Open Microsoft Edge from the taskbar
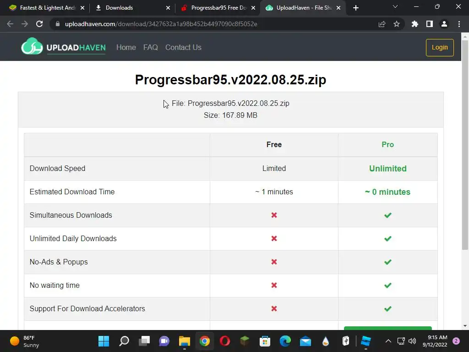 point(285,341)
